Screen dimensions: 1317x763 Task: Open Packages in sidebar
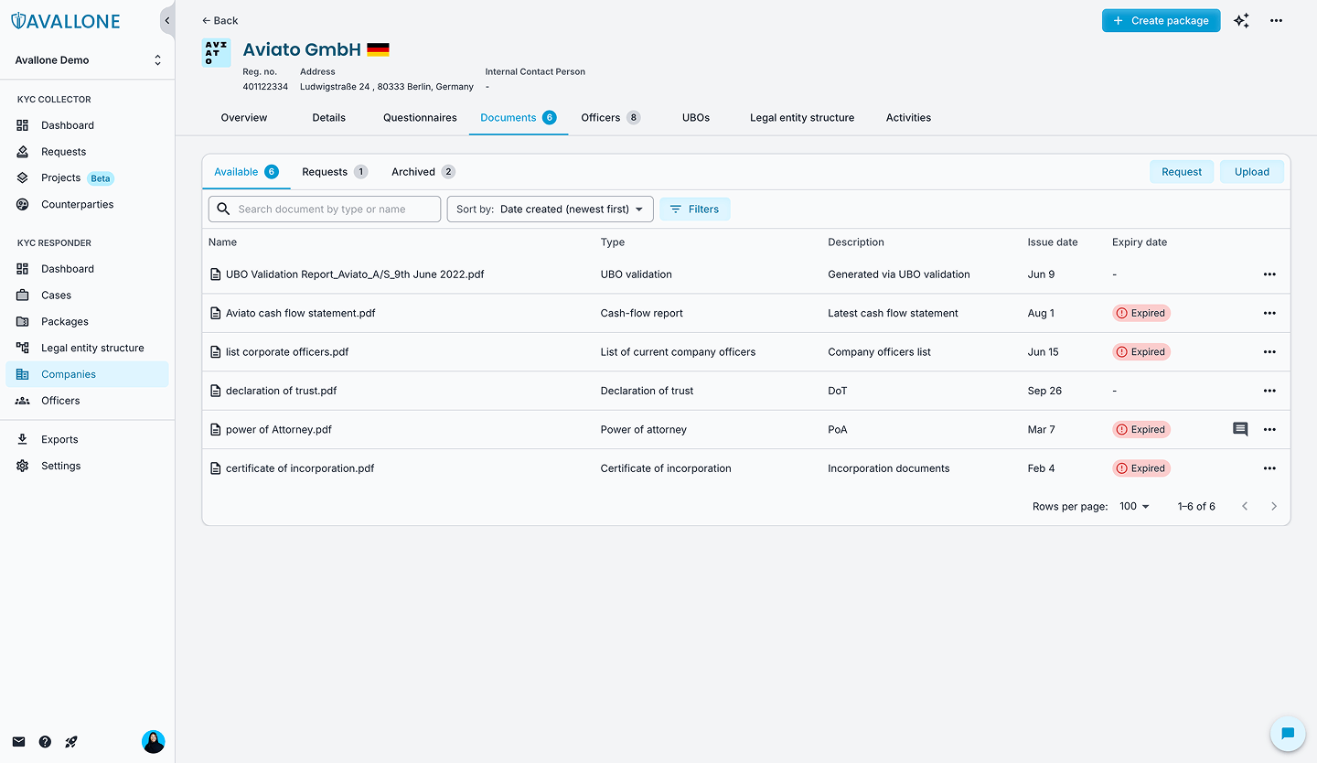point(87,322)
